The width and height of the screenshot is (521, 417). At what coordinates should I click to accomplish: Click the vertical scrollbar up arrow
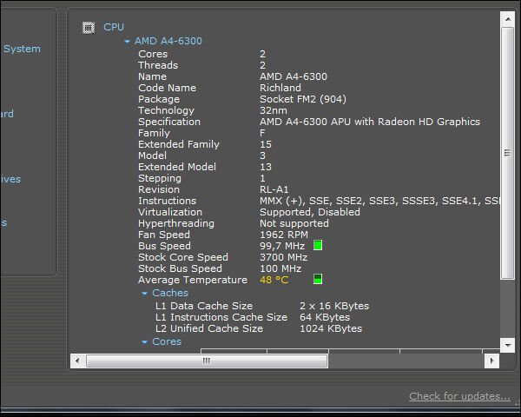(x=508, y=19)
